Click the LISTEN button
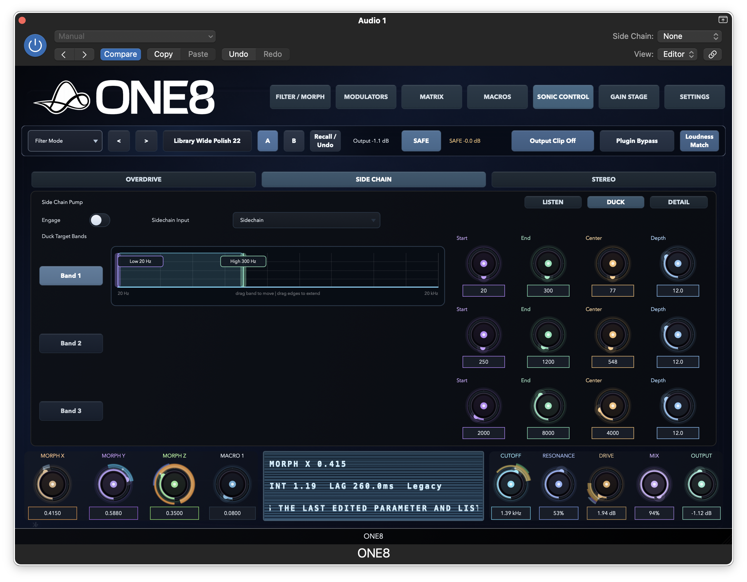Image resolution: width=747 pixels, height=582 pixels. pos(553,202)
